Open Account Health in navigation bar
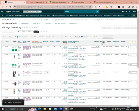Viewport: 139px width, 111px height. click(10, 16)
